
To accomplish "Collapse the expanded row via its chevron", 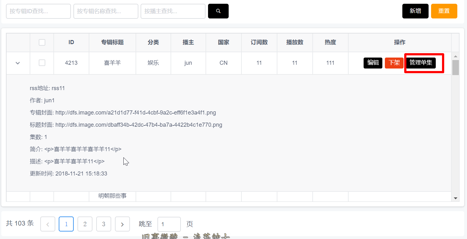I will pyautogui.click(x=18, y=63).
